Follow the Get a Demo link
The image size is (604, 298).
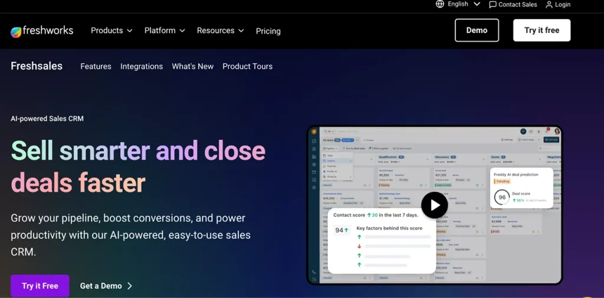click(106, 286)
